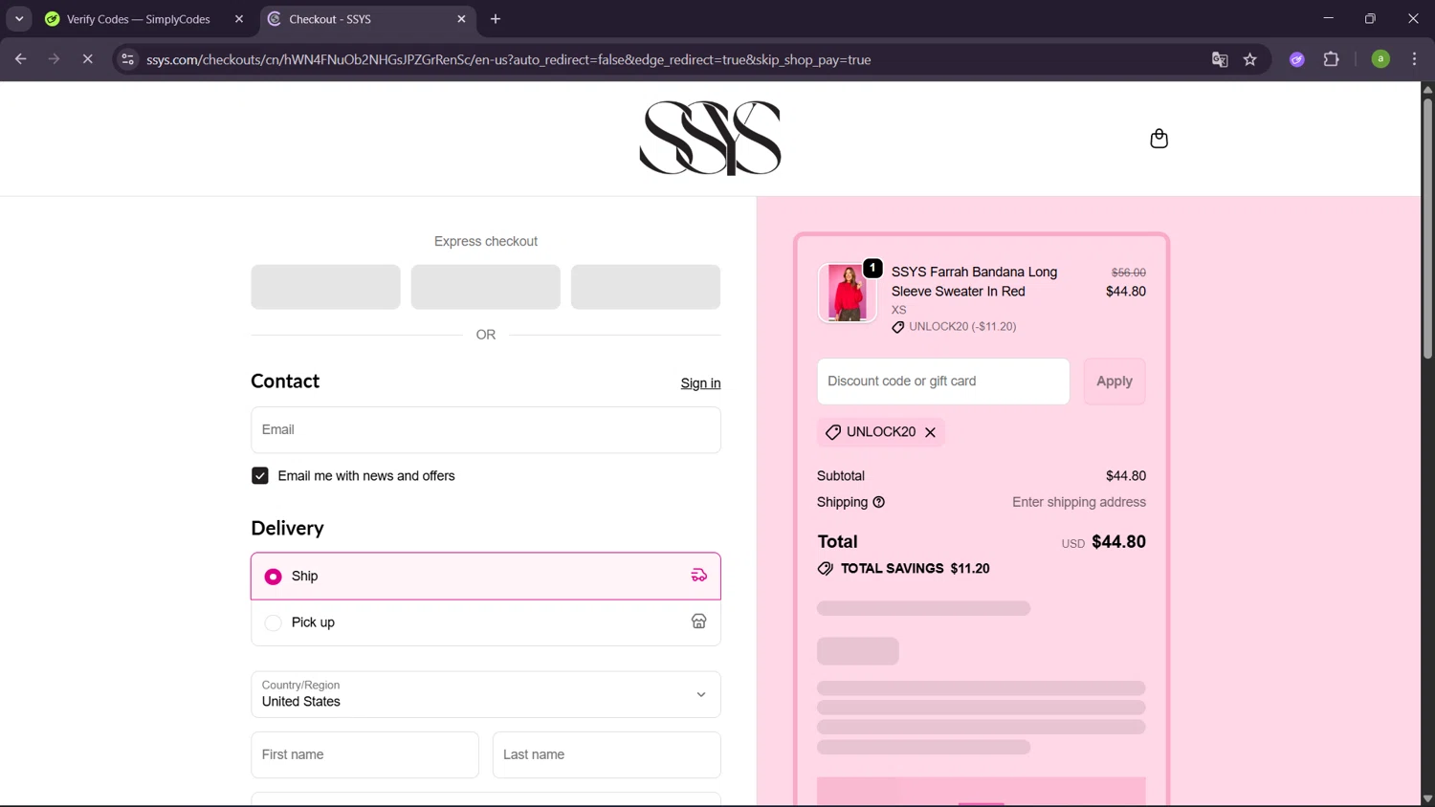Remove the UNLOCK20 discount code
Viewport: 1435px width, 807px height.
pos(930,432)
